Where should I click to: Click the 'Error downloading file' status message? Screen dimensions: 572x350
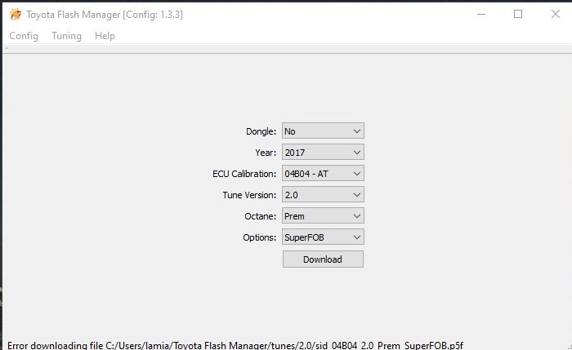pos(235,345)
